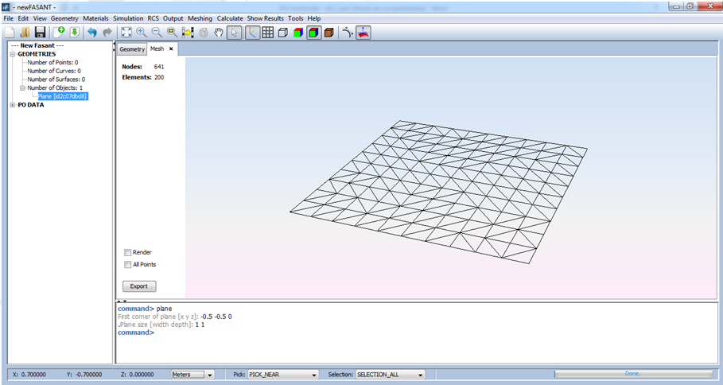
Task: Open the Meshing menu
Action: 200,18
